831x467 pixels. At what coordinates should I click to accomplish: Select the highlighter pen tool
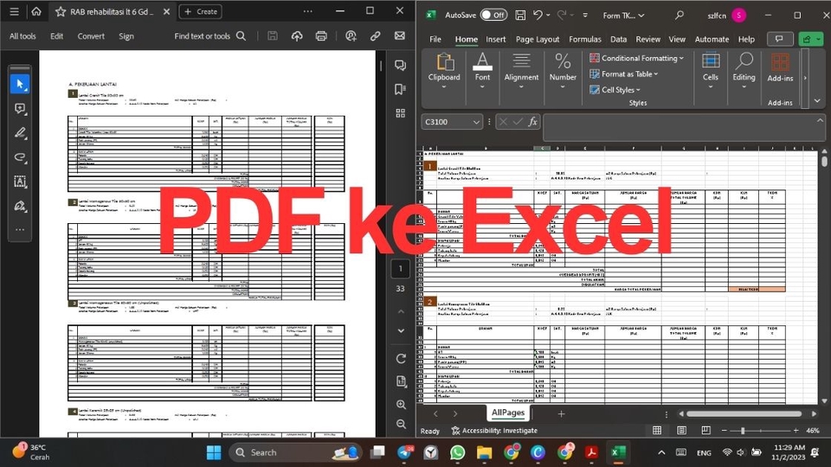pyautogui.click(x=20, y=133)
